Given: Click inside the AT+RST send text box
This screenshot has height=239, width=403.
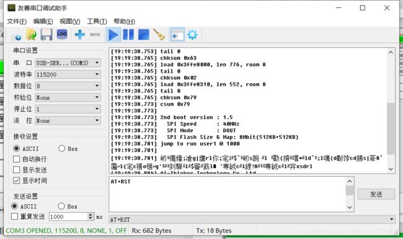Looking at the screenshot, I should pos(228,194).
